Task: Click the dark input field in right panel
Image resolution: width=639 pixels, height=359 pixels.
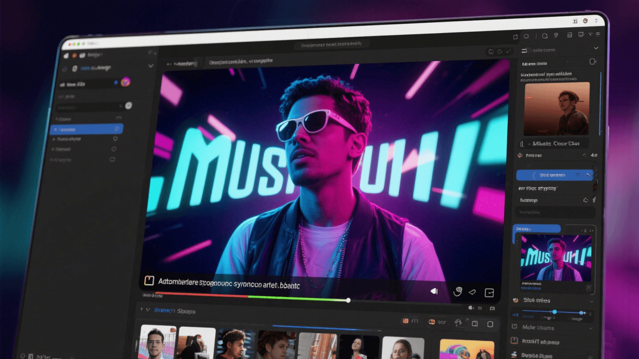Action: (555, 212)
